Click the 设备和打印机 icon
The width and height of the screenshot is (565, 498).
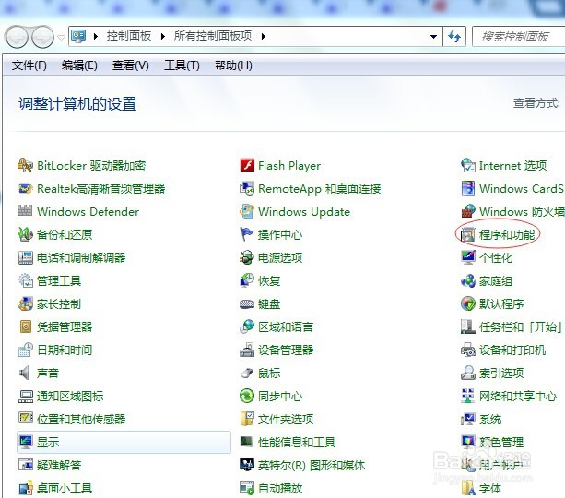(468, 350)
